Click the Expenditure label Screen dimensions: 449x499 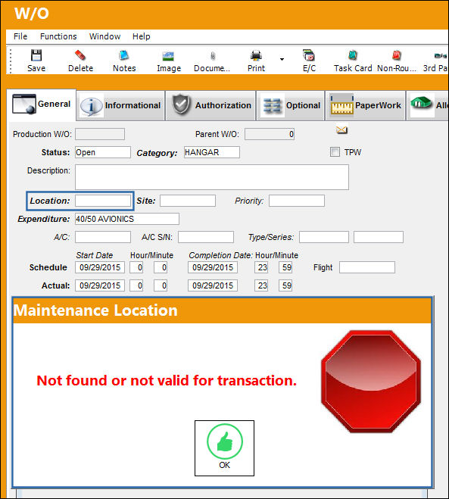point(44,219)
